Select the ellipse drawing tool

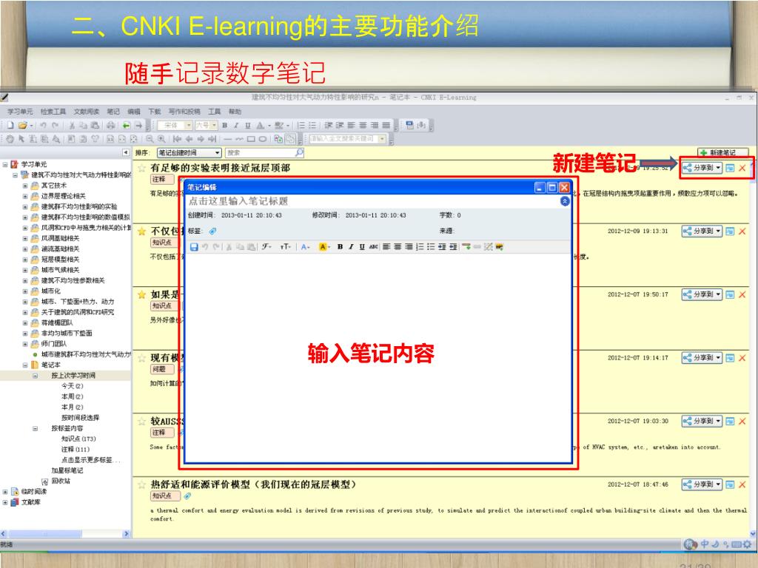pos(263,139)
